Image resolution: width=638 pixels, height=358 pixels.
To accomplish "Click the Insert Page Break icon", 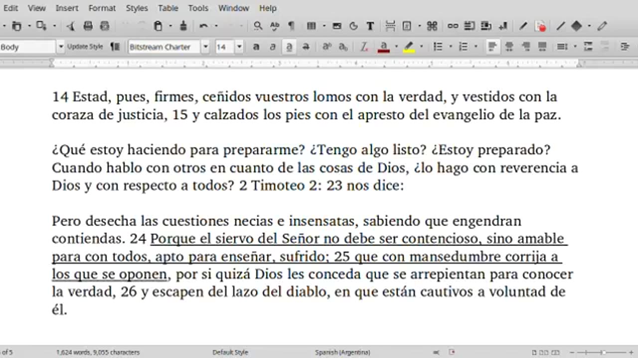I will pyautogui.click(x=391, y=26).
